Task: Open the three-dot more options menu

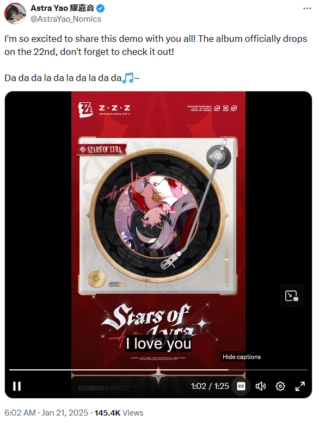Action: (307, 9)
